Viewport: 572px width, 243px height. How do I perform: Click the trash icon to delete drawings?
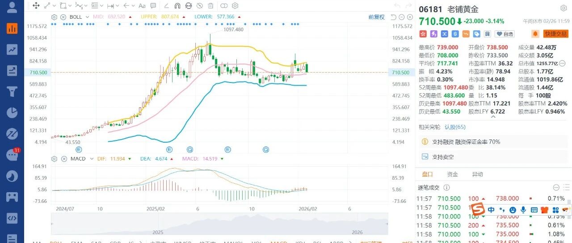211,6
